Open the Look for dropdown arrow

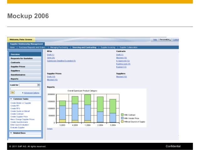(39, 85)
